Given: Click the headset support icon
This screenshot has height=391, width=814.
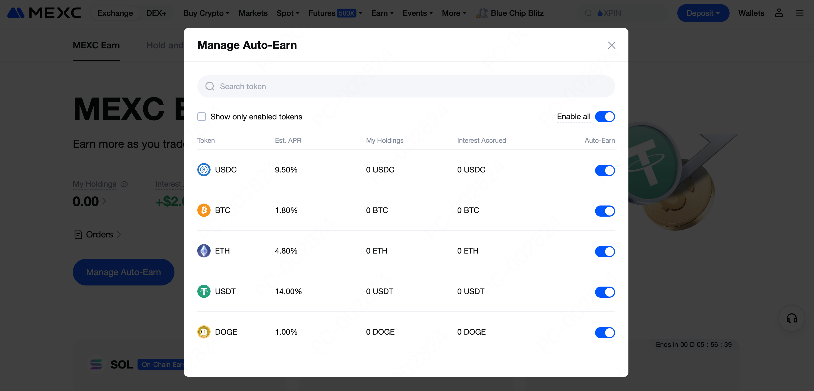Looking at the screenshot, I should (791, 318).
